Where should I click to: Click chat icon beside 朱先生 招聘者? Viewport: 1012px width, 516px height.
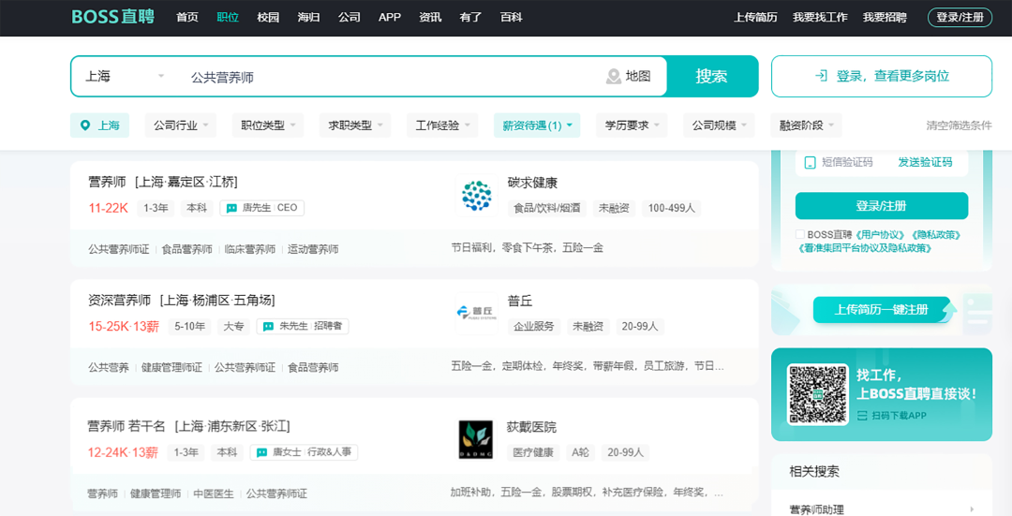pos(268,327)
